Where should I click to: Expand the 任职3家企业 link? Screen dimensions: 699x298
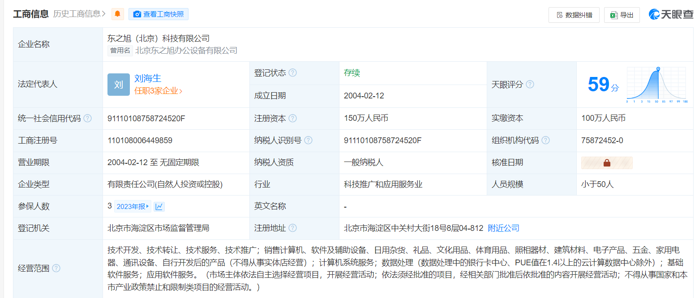(159, 91)
